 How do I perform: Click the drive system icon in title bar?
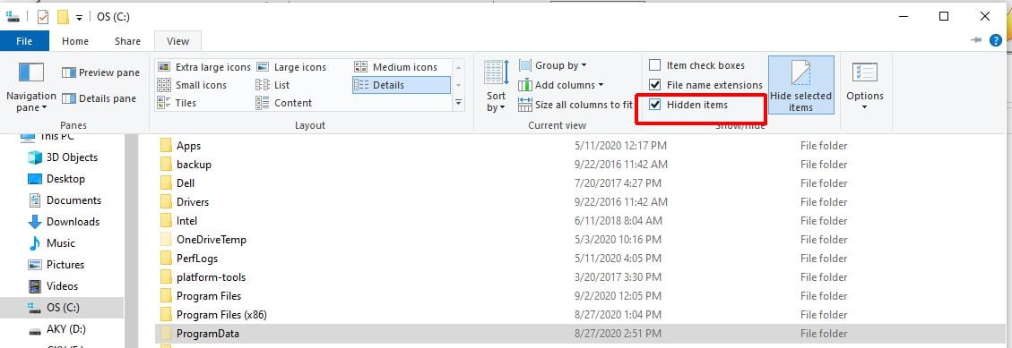point(13,17)
